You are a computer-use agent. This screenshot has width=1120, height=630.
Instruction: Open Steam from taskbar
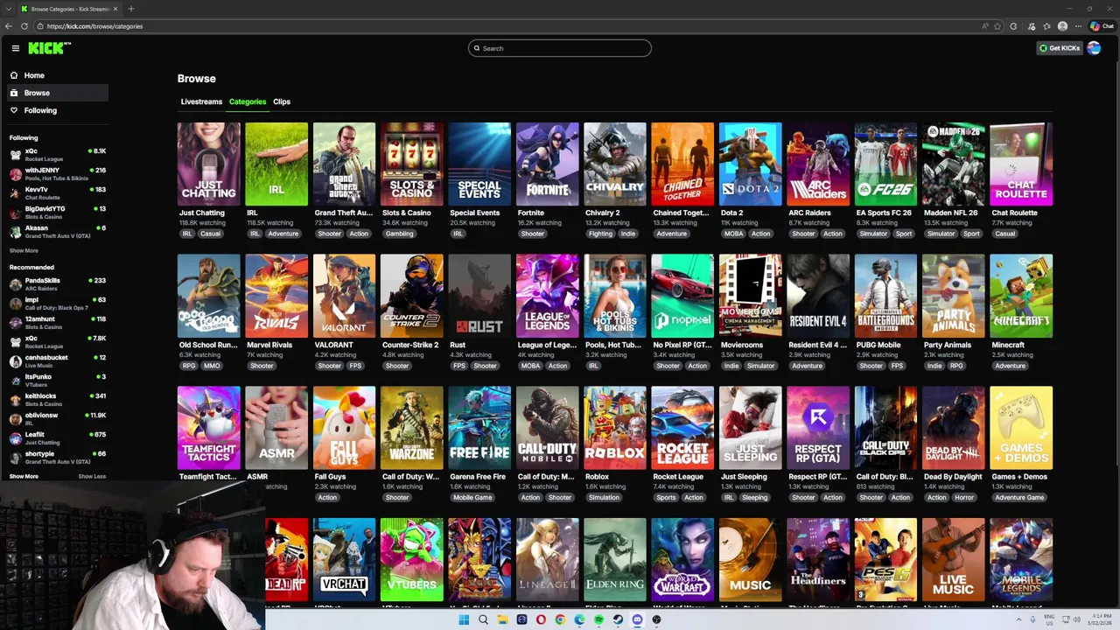pos(618,619)
